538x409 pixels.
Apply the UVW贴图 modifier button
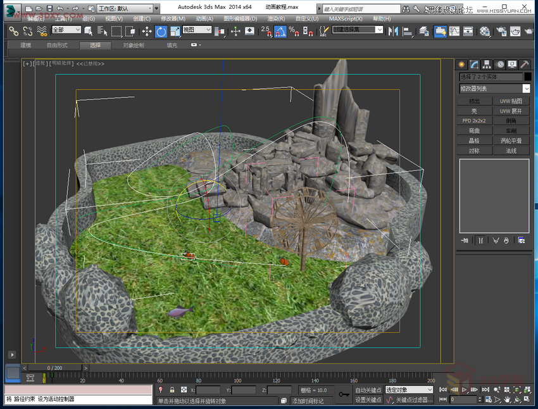[510, 100]
